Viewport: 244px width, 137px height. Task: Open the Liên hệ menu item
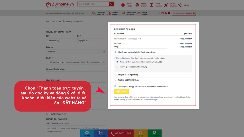pos(184,5)
